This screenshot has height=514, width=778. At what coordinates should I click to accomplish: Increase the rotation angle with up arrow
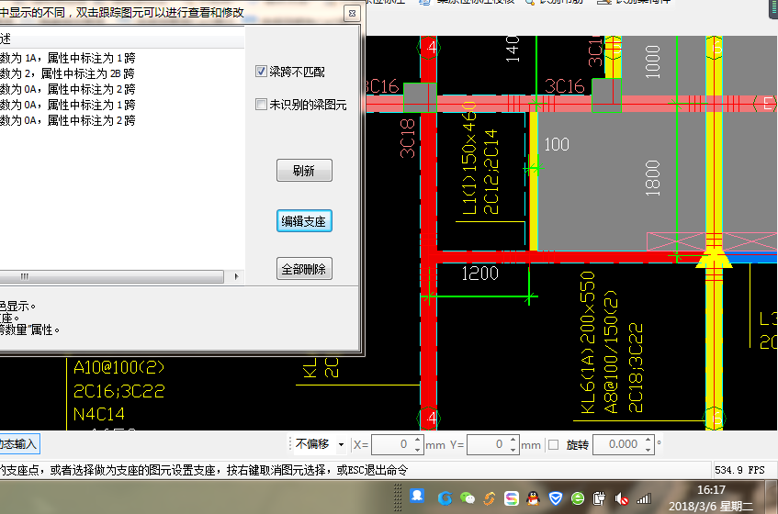point(648,440)
